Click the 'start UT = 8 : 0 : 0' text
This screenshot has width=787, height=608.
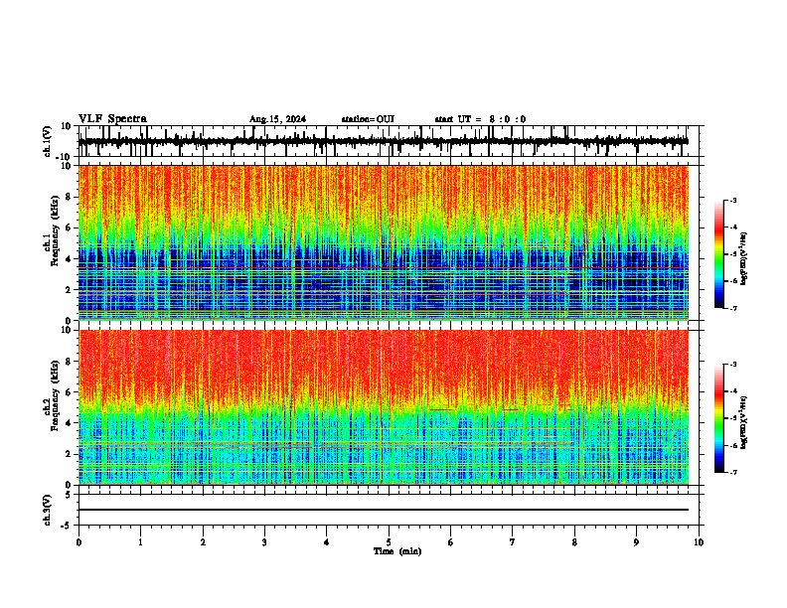click(x=480, y=119)
